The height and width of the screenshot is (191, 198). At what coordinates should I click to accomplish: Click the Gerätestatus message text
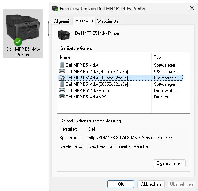[119, 146]
